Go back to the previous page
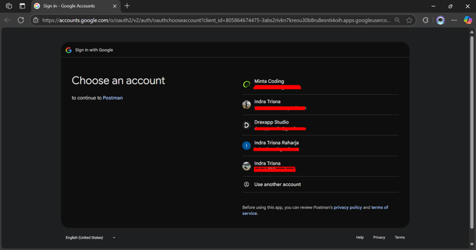Screen dimensions: 476x250 pos(8,20)
